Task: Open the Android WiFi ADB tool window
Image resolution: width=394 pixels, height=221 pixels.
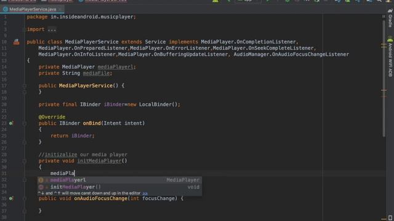Action: pos(390,57)
